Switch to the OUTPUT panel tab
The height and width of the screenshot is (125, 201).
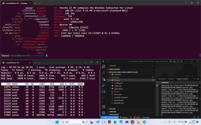pyautogui.click(x=171, y=79)
